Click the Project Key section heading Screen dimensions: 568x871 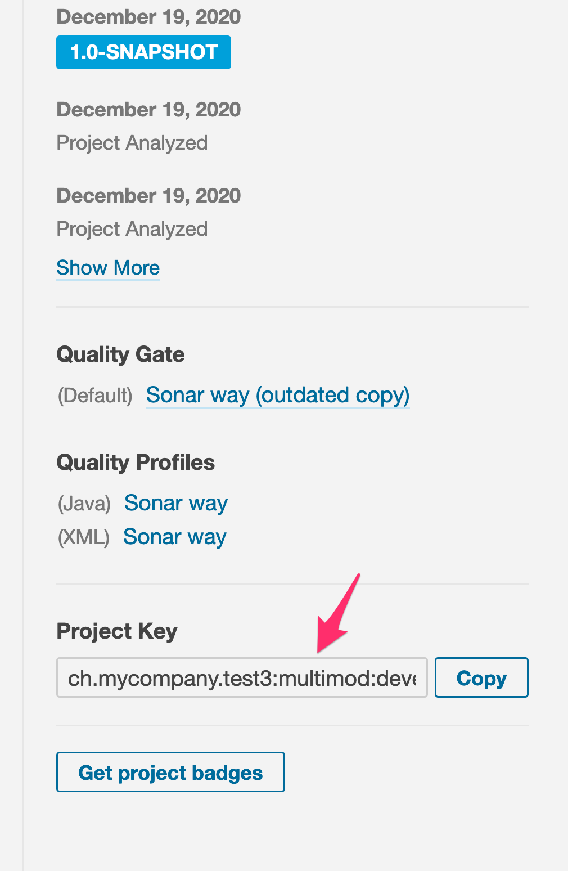pos(117,631)
